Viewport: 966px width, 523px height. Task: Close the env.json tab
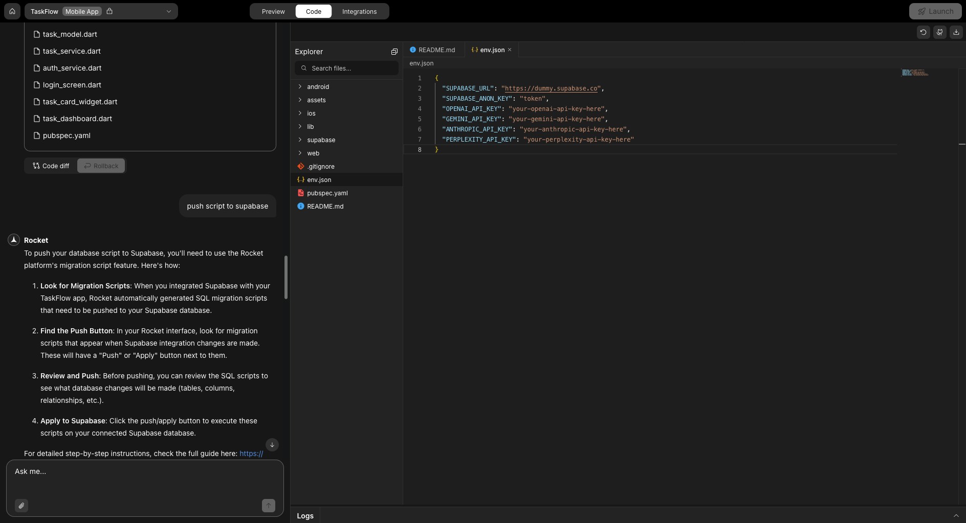[510, 50]
